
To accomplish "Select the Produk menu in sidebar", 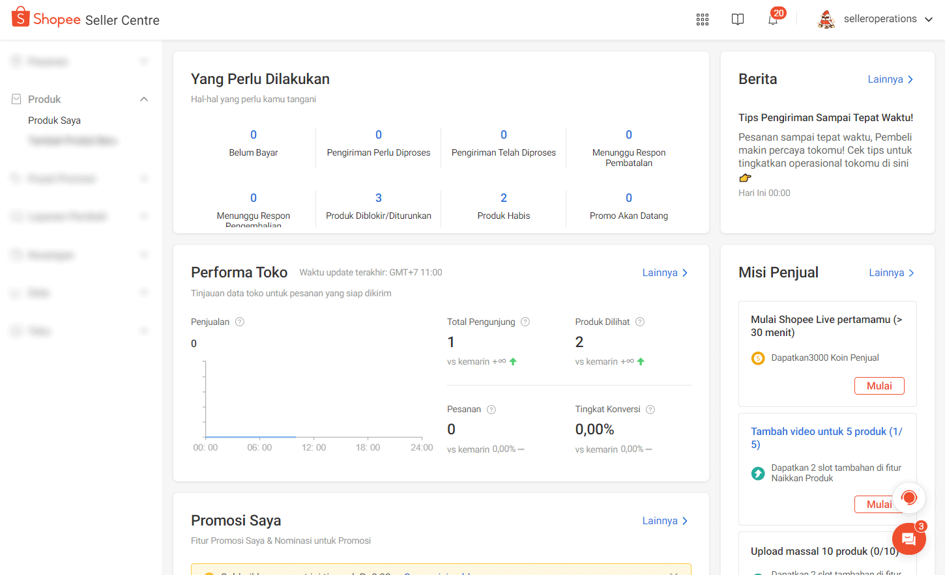I will click(44, 99).
